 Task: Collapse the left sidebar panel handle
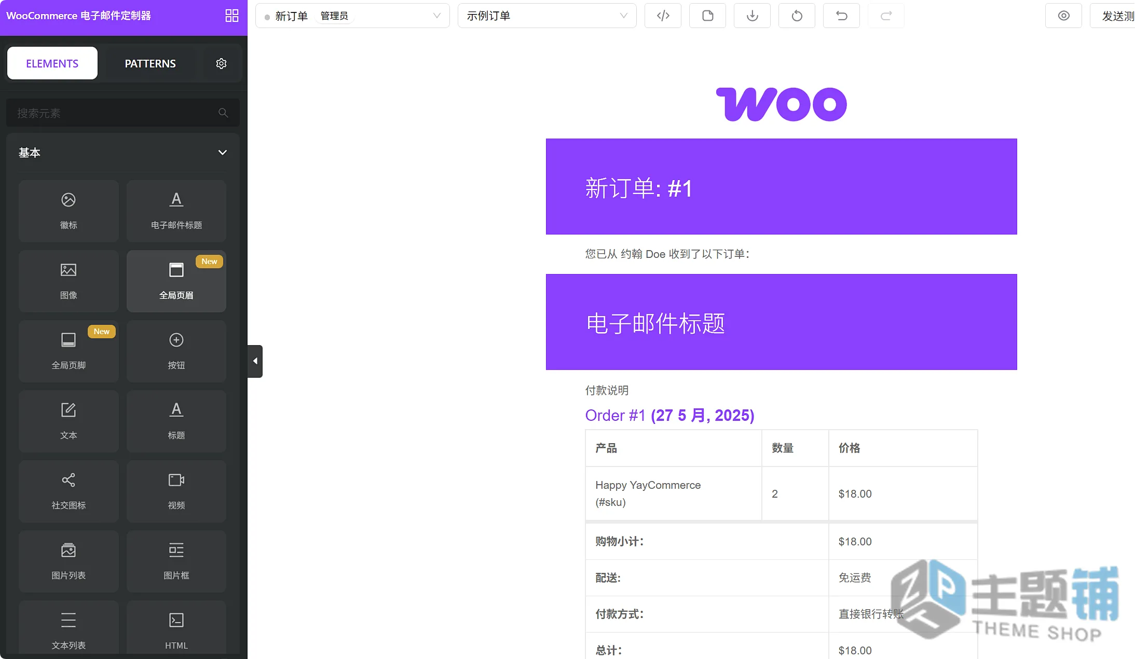pos(255,361)
